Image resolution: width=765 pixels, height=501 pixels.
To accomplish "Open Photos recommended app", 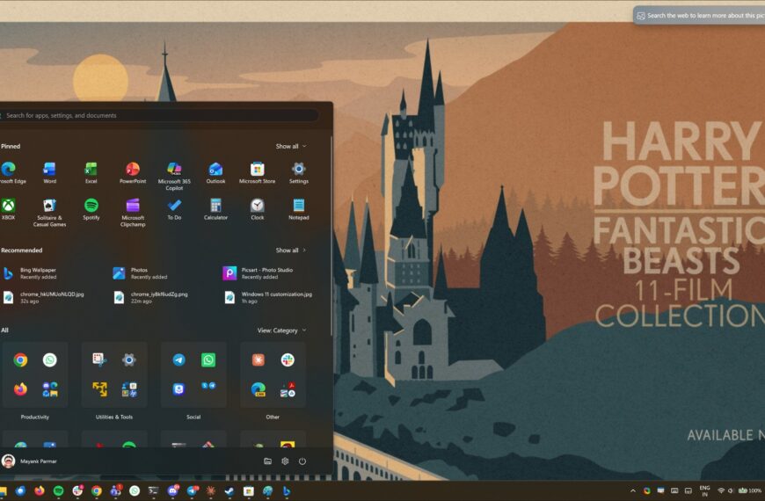I will (140, 273).
